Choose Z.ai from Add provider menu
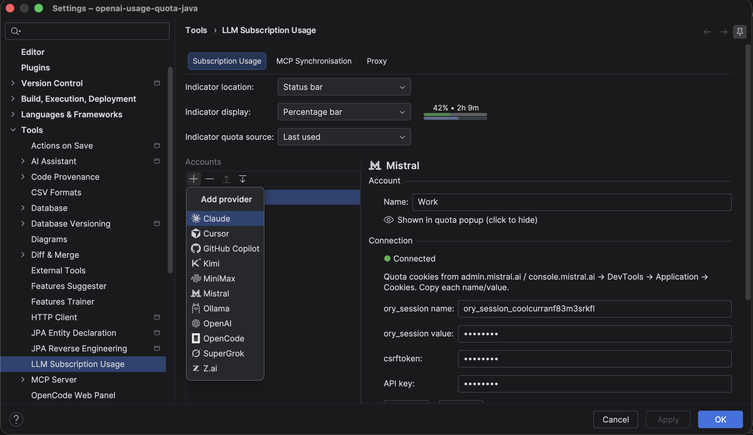This screenshot has width=753, height=435. click(x=225, y=368)
